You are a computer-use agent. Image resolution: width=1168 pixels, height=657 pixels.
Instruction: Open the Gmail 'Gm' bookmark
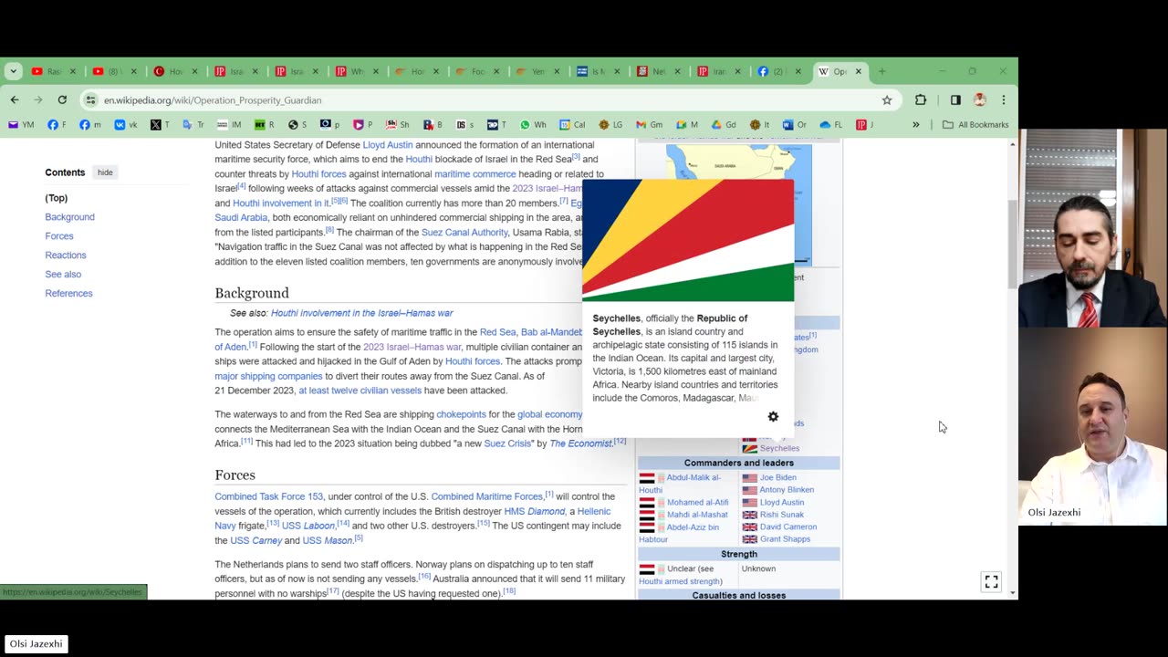click(649, 125)
